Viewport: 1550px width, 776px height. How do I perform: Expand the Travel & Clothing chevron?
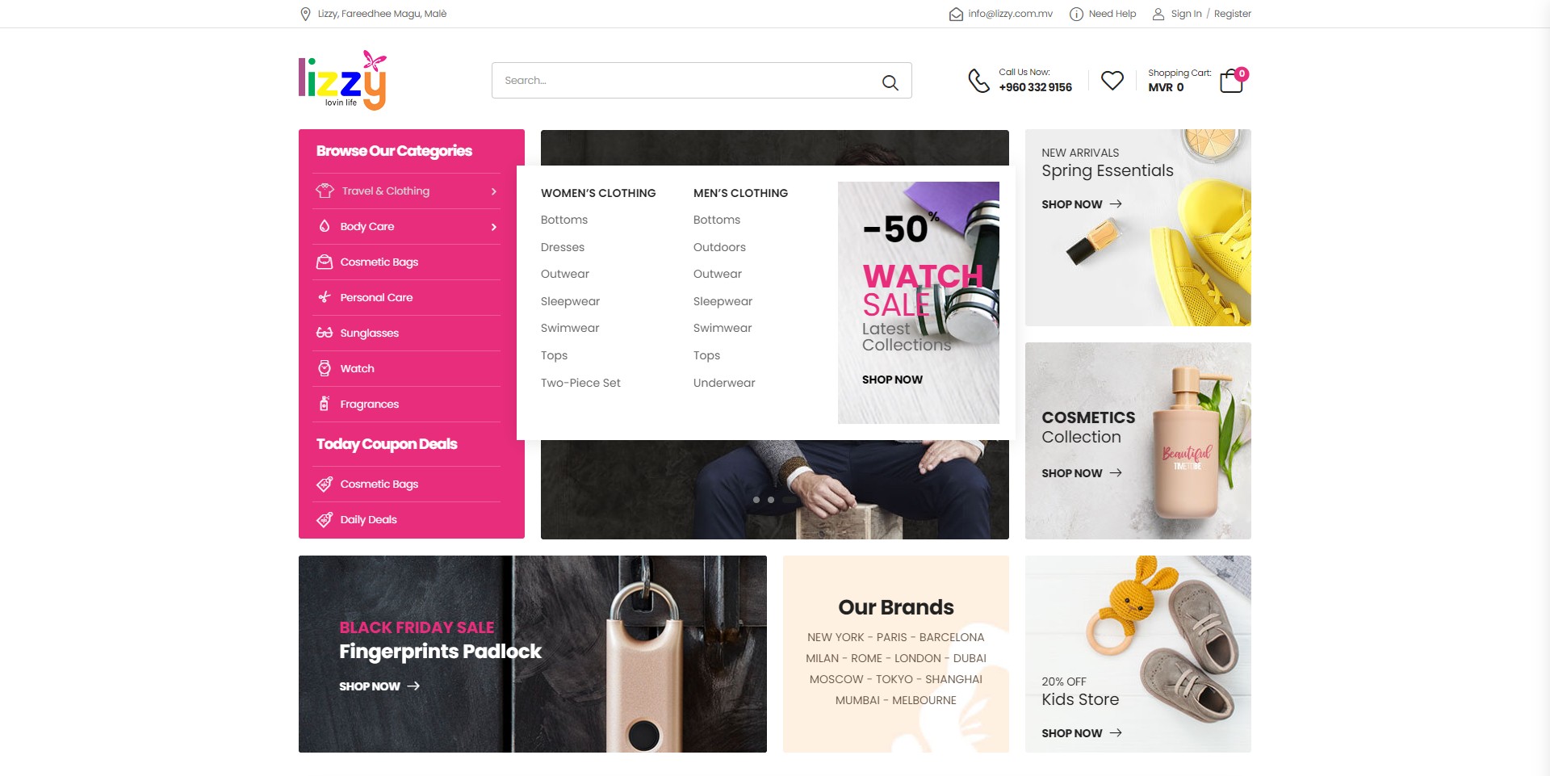(494, 191)
